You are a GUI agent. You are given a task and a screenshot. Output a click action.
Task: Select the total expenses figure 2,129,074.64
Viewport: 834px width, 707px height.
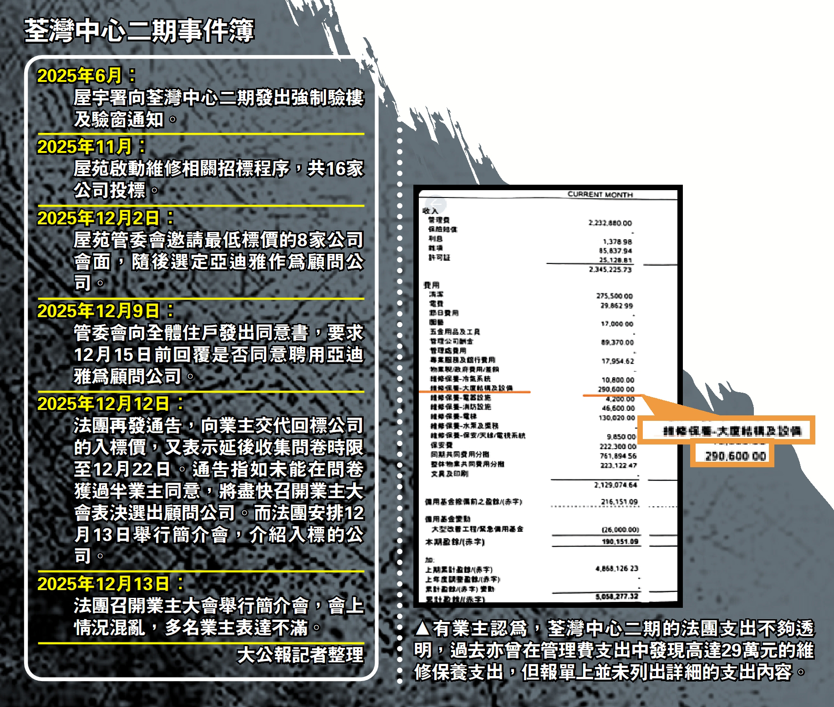615,485
